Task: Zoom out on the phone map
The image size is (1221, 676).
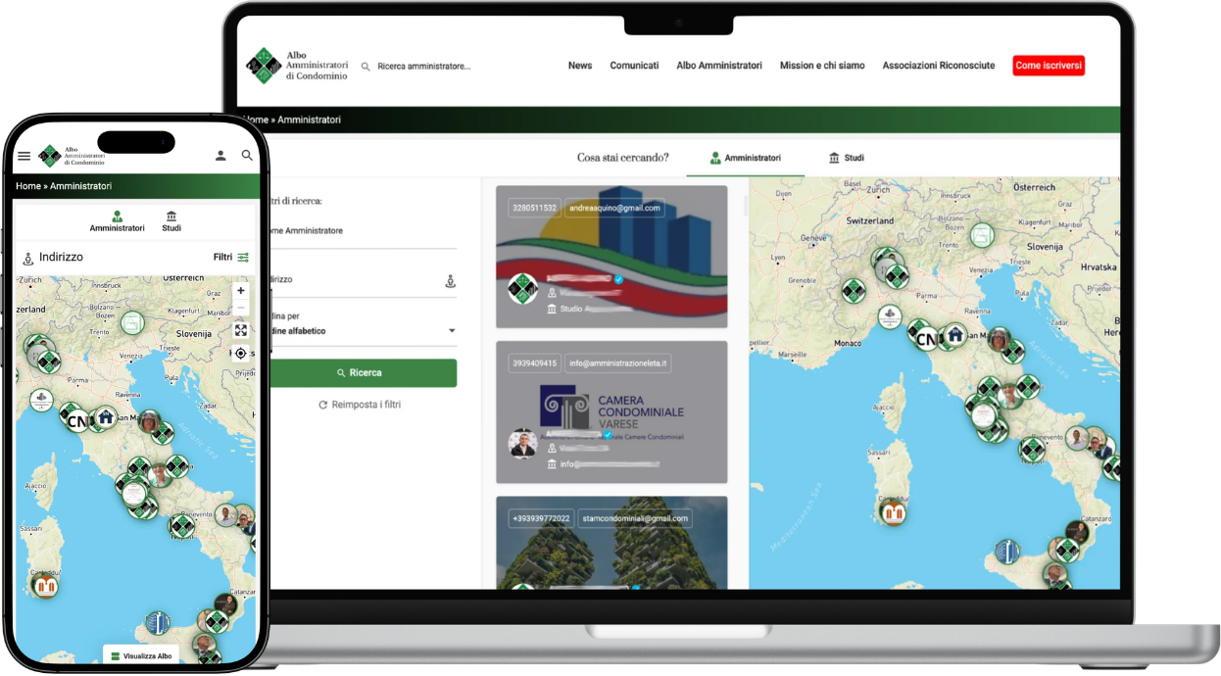Action: (x=241, y=308)
